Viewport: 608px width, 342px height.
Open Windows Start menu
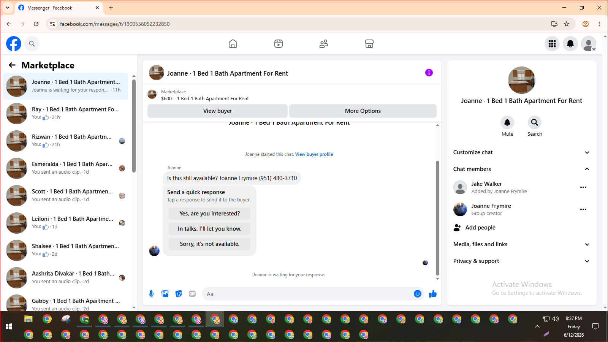click(9, 326)
